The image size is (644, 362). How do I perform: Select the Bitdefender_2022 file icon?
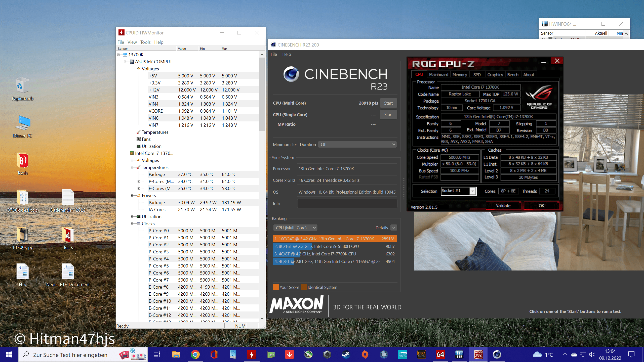[x=68, y=201]
